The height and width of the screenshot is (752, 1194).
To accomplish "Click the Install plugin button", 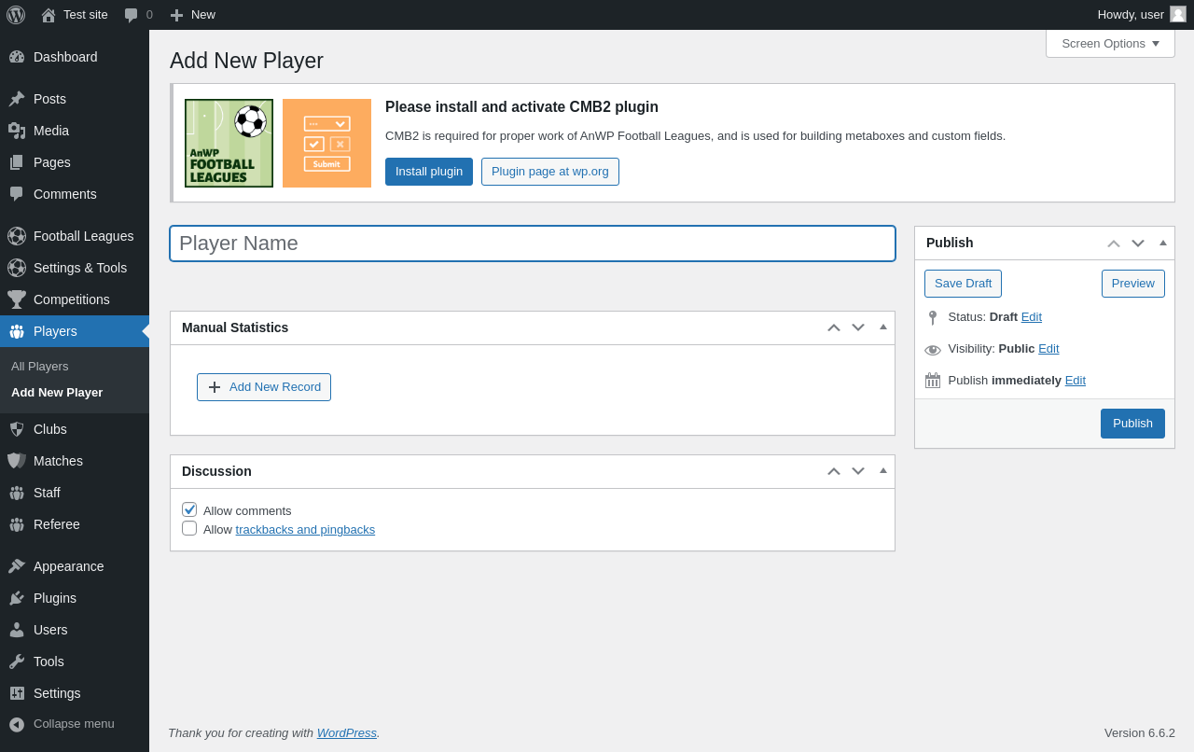I will pyautogui.click(x=429, y=172).
